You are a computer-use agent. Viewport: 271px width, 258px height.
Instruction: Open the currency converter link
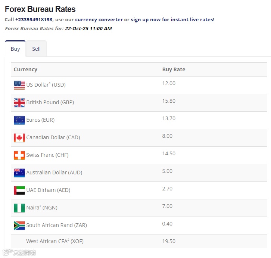click(99, 19)
